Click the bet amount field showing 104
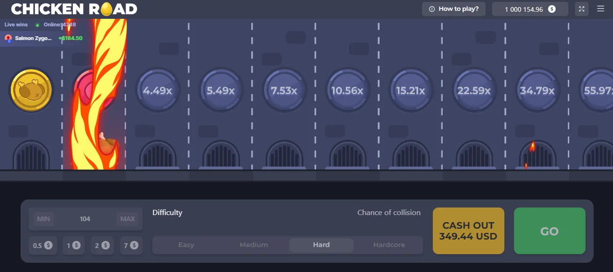613x272 pixels. [x=85, y=219]
